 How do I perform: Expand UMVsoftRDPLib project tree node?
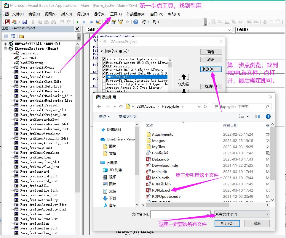(x=5, y=44)
